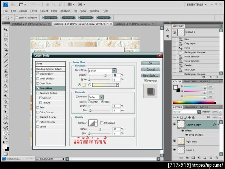Select the Center source radio button
This screenshot has width=225, height=169.
click(x=89, y=102)
